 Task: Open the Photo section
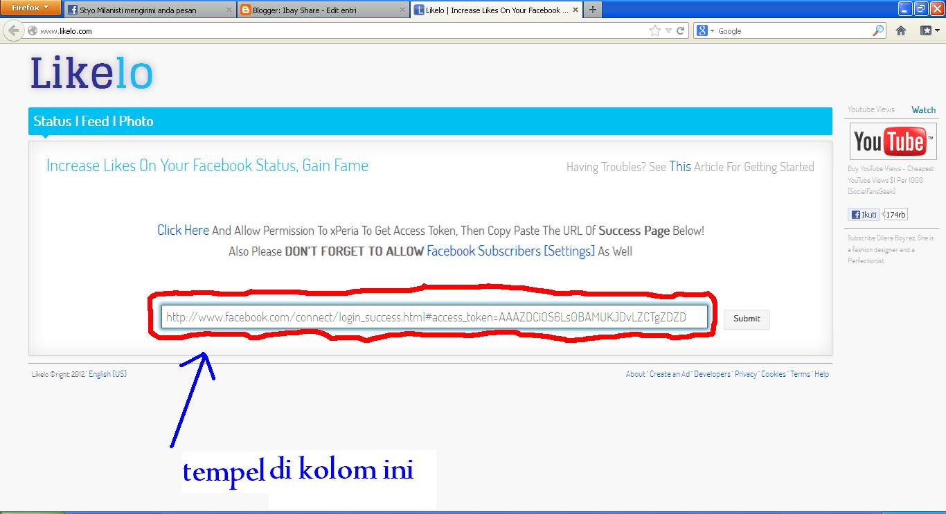[x=136, y=121]
